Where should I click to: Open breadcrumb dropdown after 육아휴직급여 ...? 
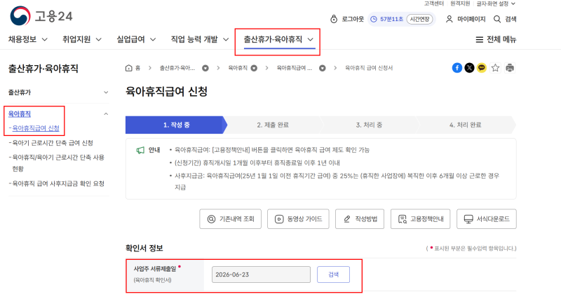323,68
